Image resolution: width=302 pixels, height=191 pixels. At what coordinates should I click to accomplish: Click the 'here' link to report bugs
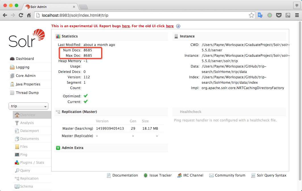[x=126, y=26]
